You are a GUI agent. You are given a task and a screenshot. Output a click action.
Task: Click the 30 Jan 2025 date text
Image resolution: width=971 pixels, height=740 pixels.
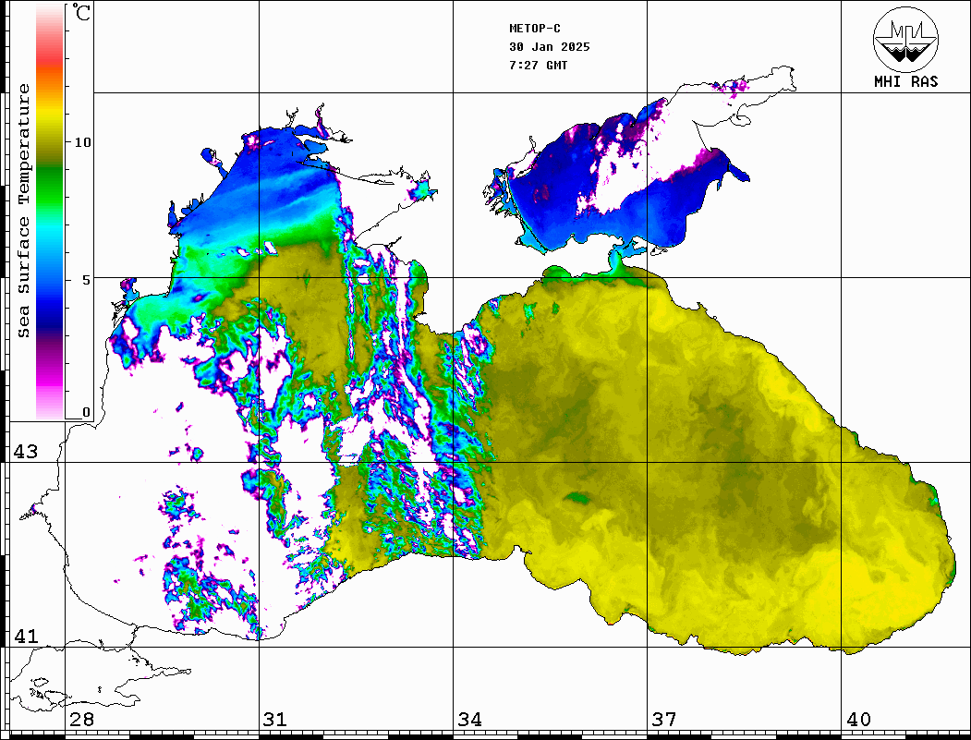coord(549,47)
